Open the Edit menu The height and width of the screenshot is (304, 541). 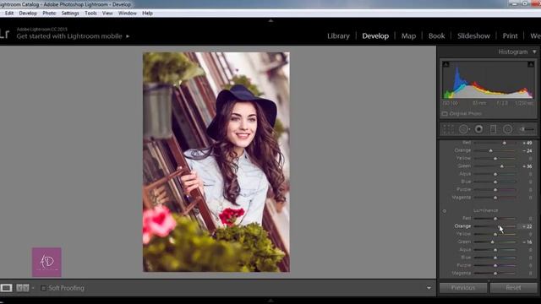[9, 14]
